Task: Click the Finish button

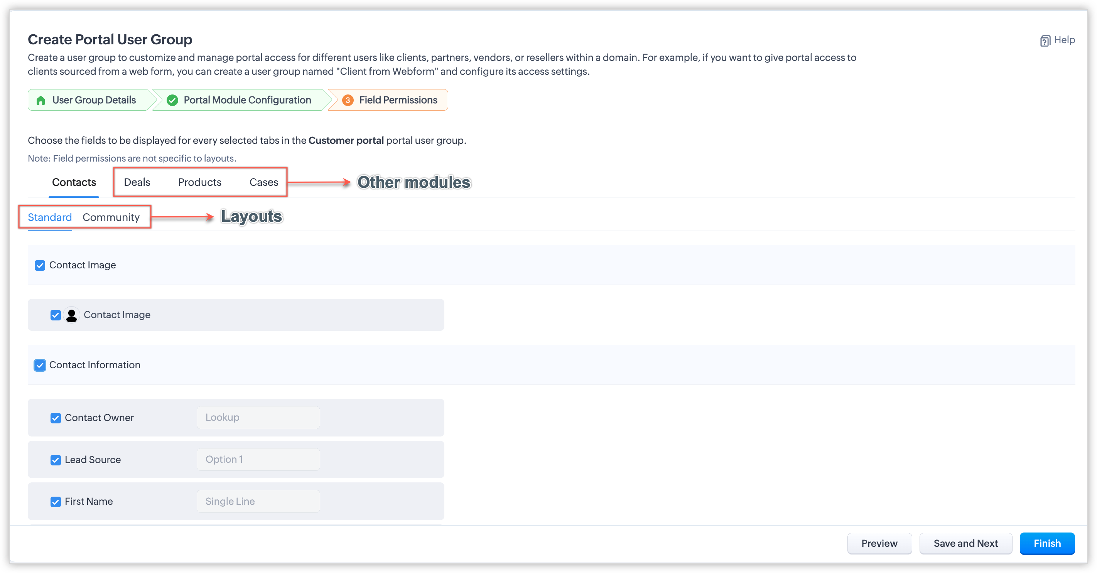Action: click(1047, 544)
